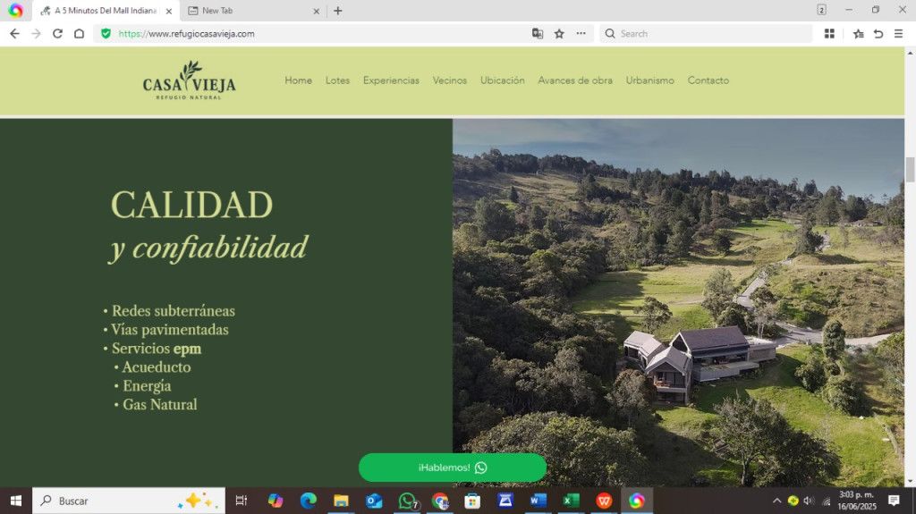Screen dimensions: 916x514
Task: Open the red WPS Office taskbar icon
Action: click(604, 501)
